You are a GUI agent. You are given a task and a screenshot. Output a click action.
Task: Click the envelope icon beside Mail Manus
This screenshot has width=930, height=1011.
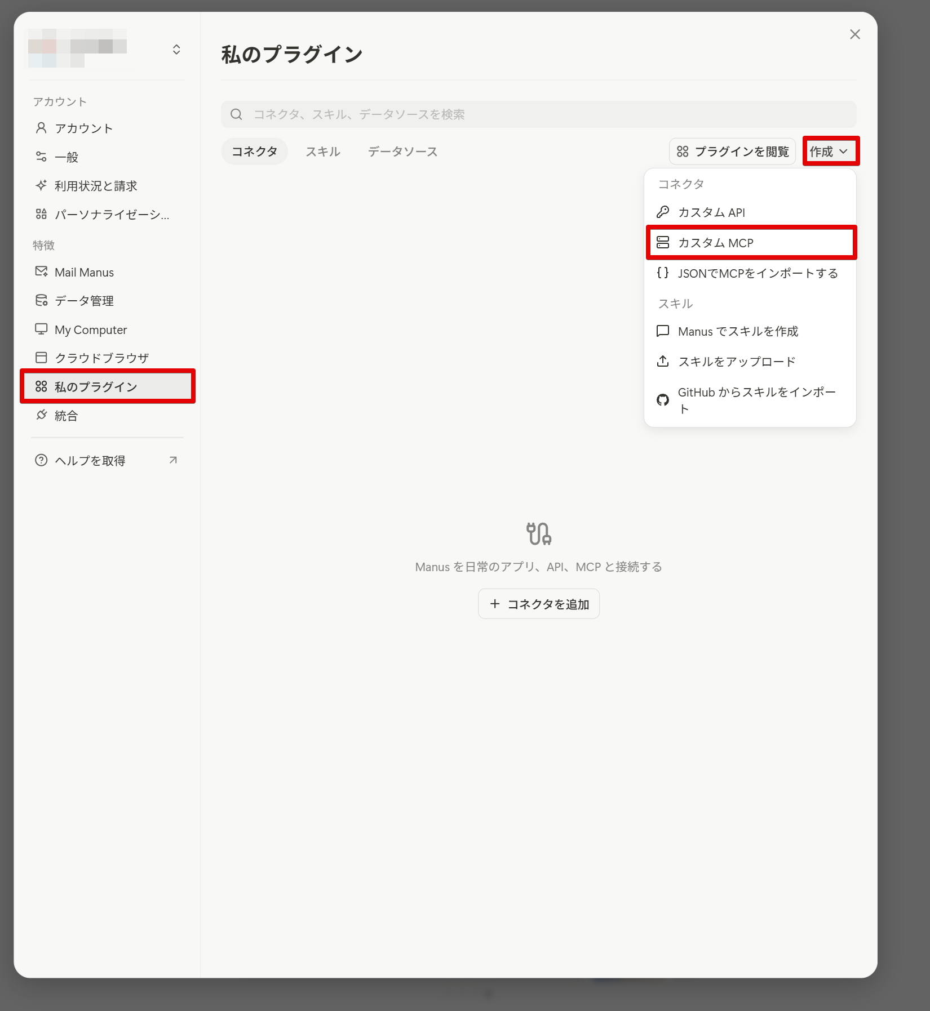(x=41, y=271)
